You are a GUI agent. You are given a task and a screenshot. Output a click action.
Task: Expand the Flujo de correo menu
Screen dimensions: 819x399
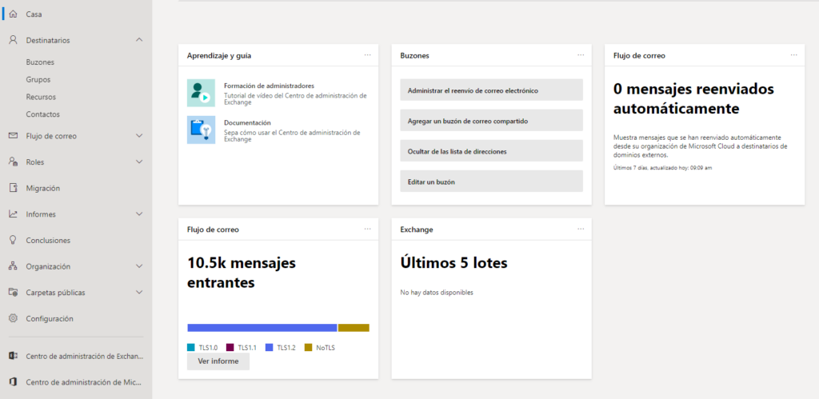[x=139, y=136]
